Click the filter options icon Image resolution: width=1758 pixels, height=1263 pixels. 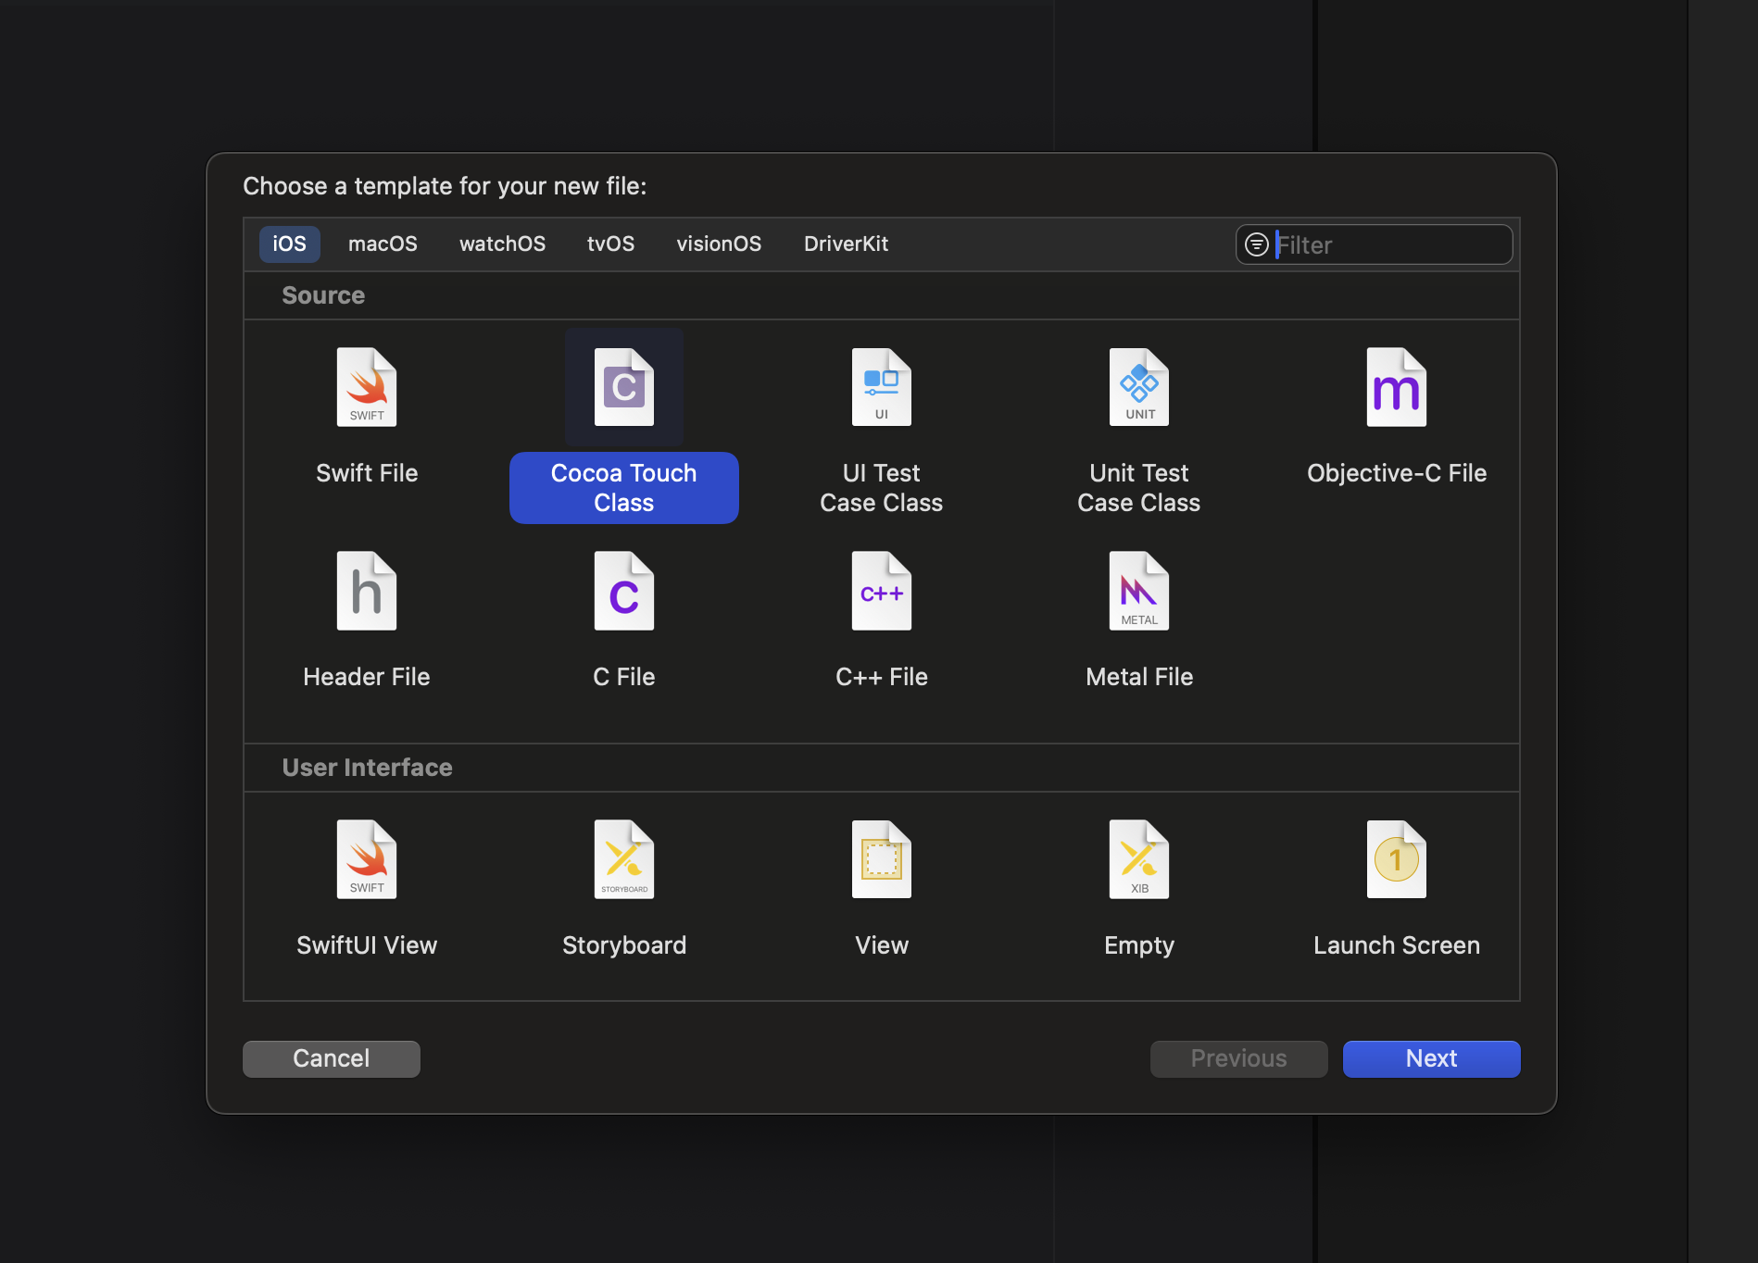click(1257, 244)
